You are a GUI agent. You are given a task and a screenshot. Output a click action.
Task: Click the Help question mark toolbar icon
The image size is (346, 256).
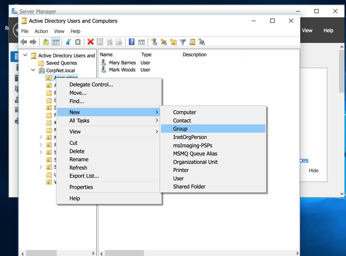coord(132,42)
